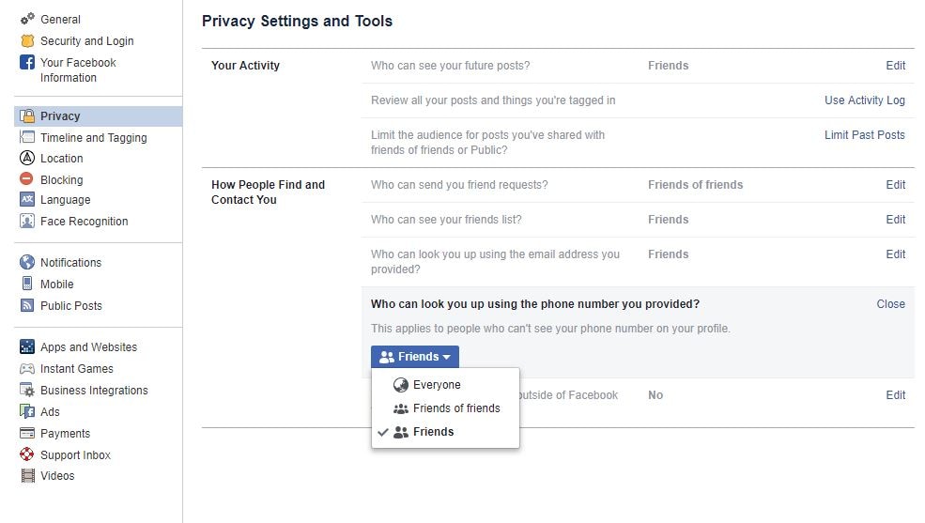Open Support Inbox lifebuoy icon
The image size is (925, 523).
coord(27,454)
